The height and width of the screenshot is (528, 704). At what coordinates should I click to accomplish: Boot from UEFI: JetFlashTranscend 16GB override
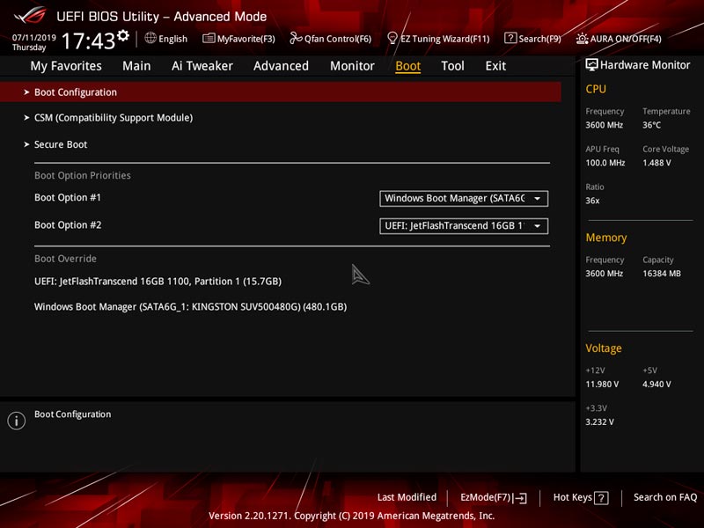(158, 282)
